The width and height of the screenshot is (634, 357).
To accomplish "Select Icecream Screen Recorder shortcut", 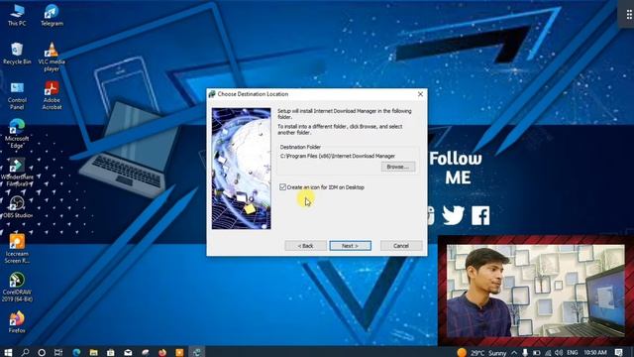I will [17, 249].
